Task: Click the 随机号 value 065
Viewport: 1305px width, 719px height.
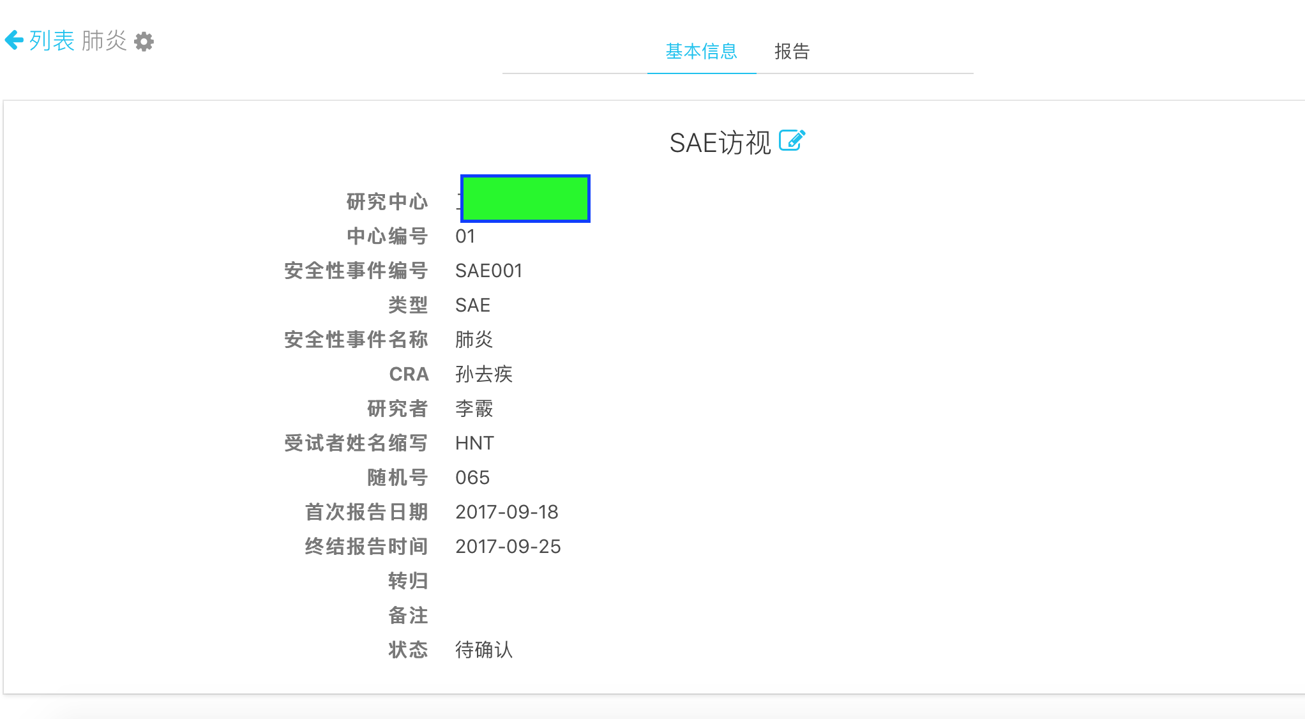Action: [472, 478]
